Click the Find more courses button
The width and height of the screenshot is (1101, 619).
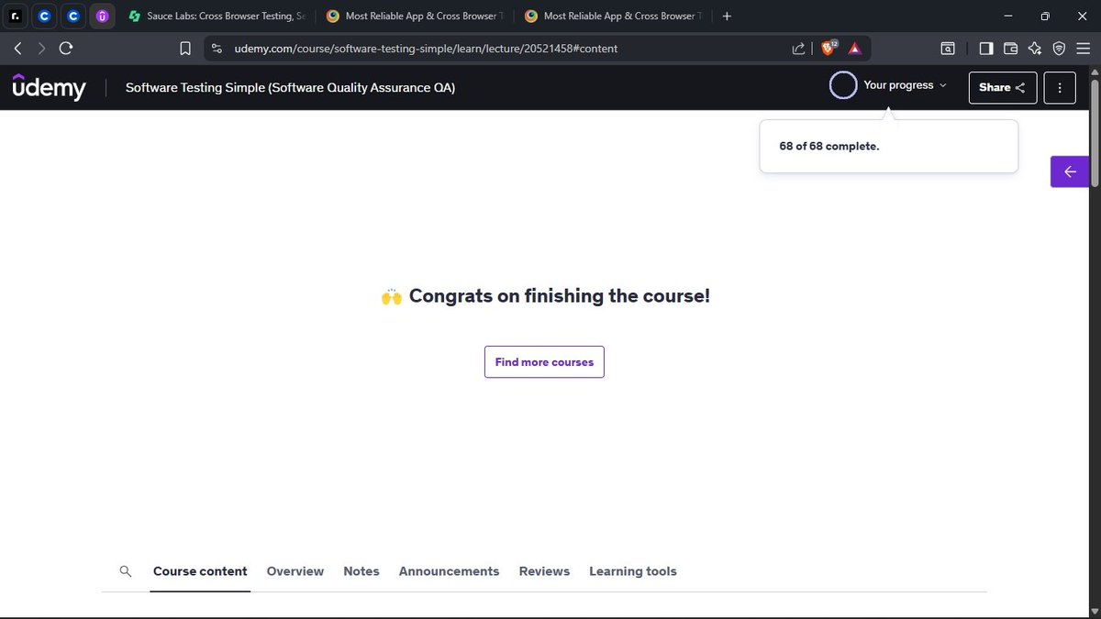point(544,361)
